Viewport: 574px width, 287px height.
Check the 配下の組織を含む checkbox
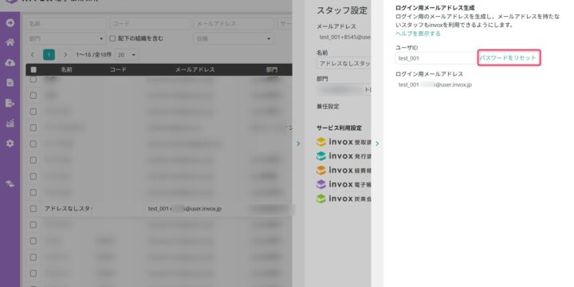point(112,38)
